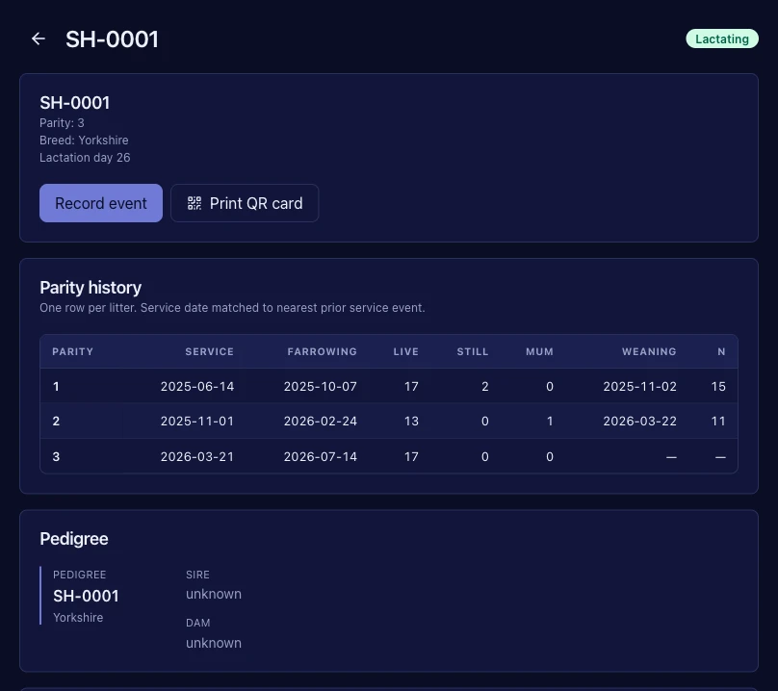Click the STILL column header
This screenshot has width=778, height=691.
[x=473, y=351]
